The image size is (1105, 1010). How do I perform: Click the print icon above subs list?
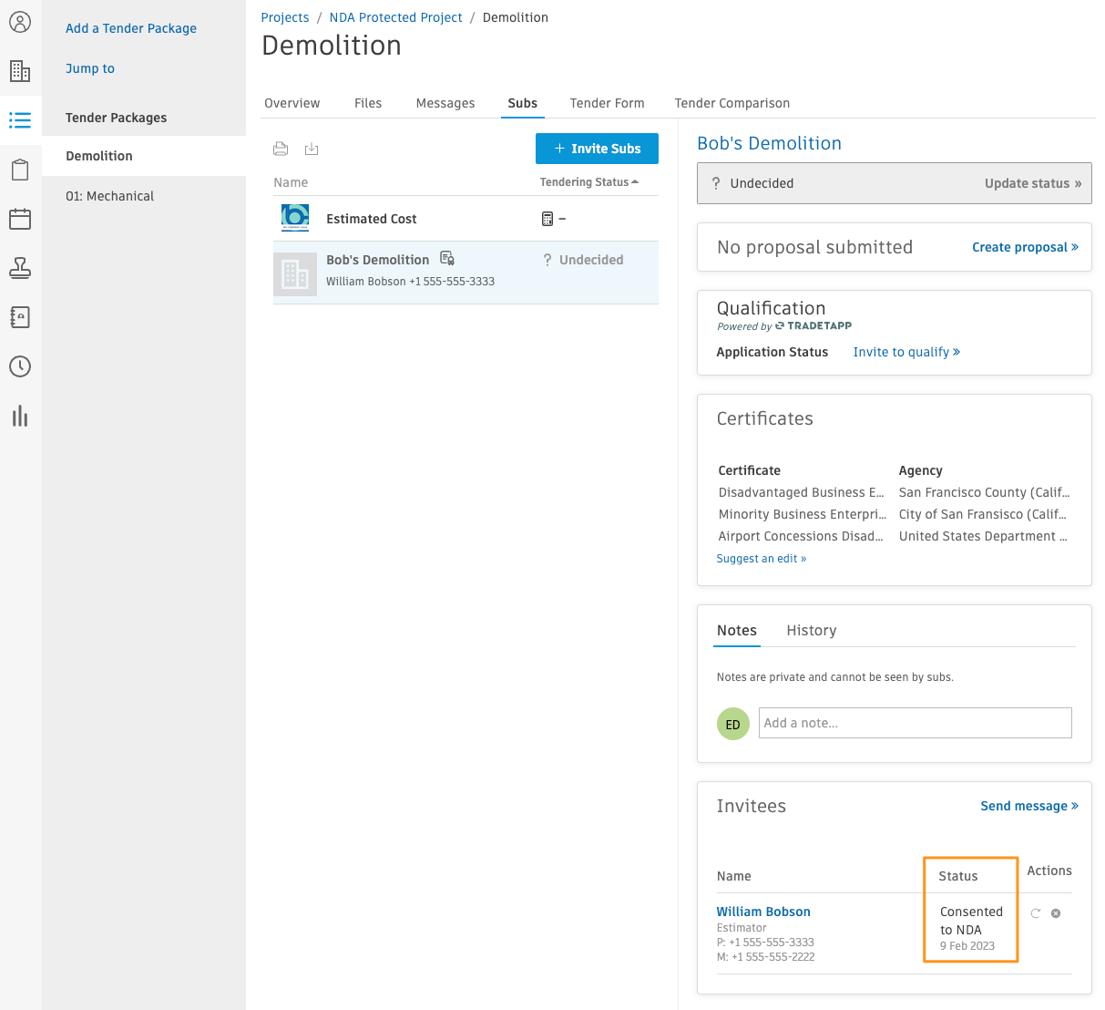(281, 149)
